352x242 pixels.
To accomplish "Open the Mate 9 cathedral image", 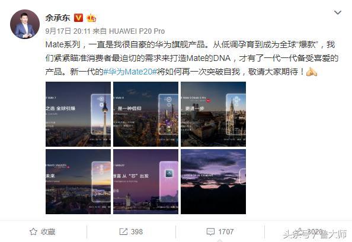I will (x=213, y=114).
